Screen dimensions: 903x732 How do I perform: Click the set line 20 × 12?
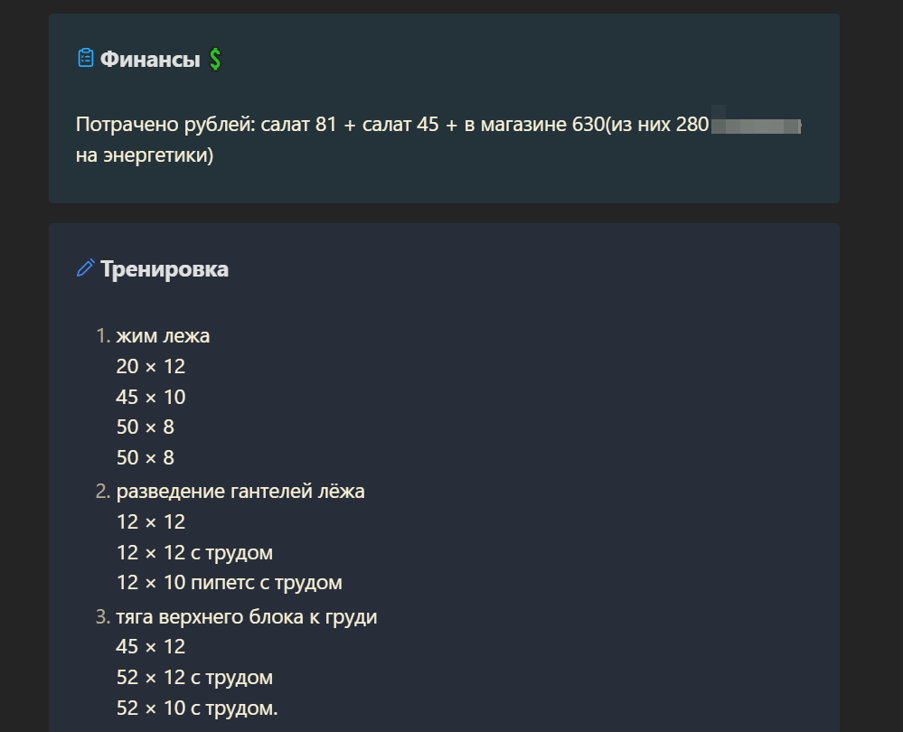[151, 366]
